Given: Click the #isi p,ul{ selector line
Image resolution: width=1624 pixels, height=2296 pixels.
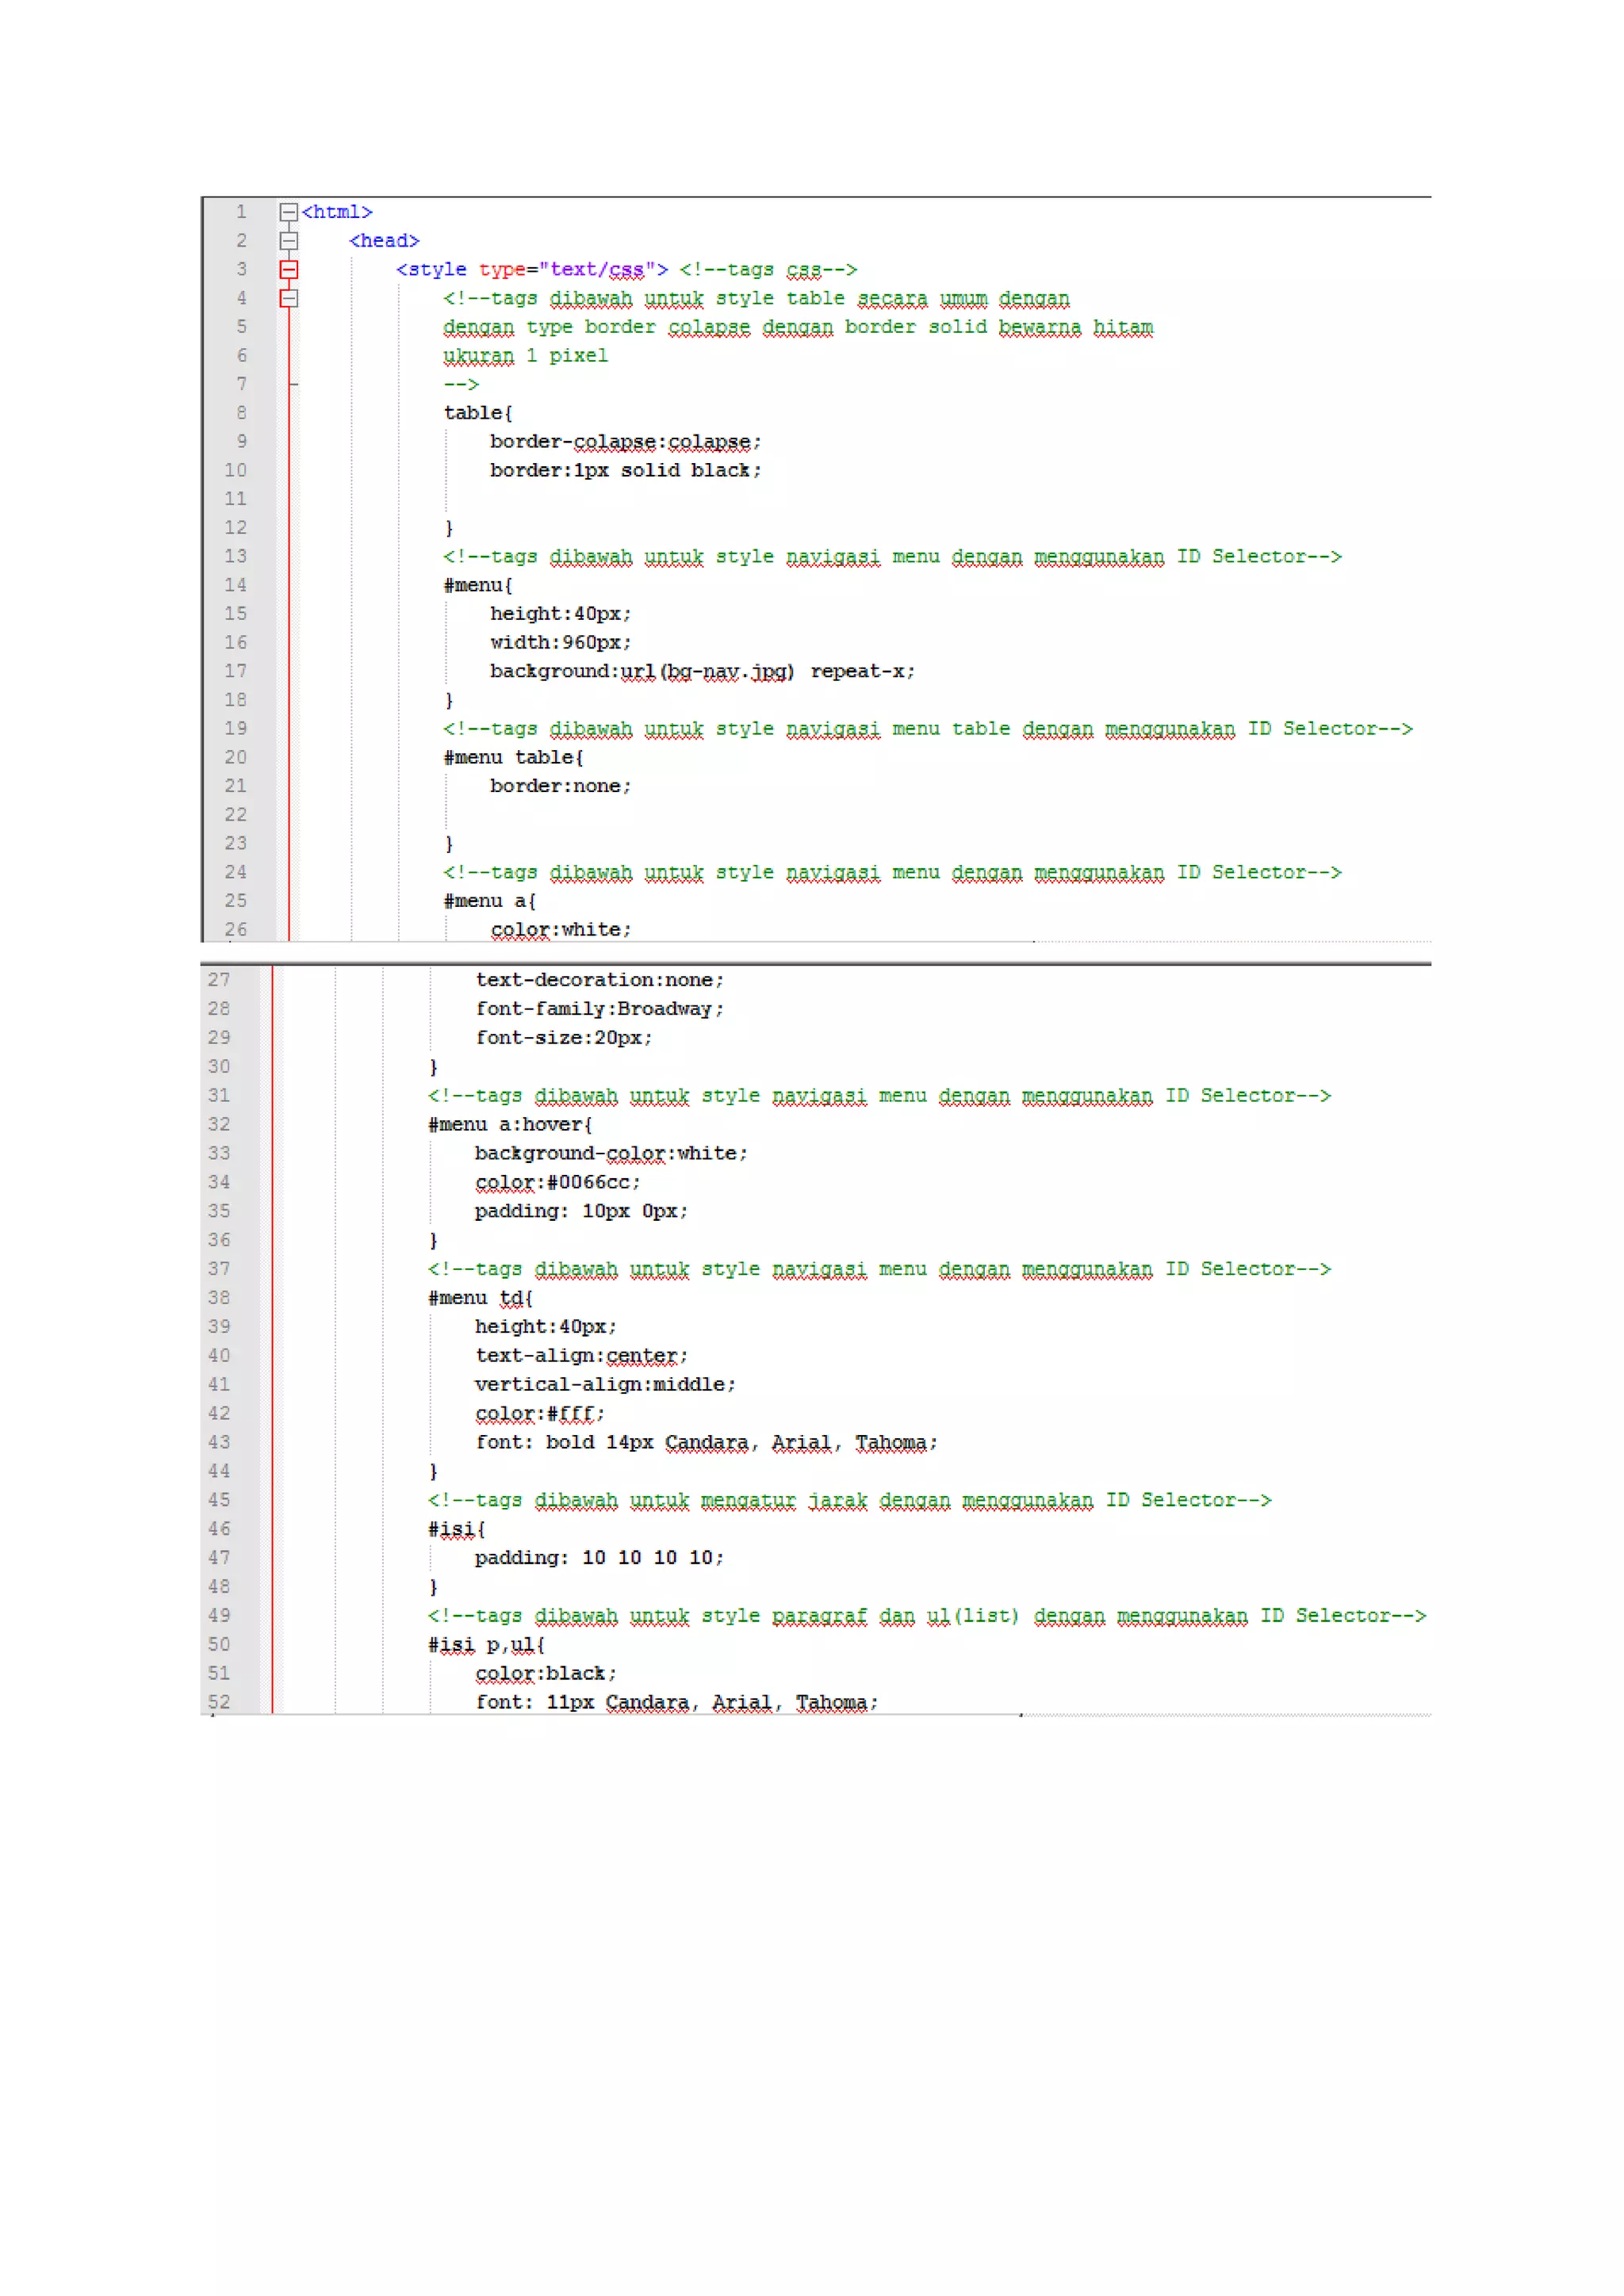Looking at the screenshot, I should [486, 1645].
